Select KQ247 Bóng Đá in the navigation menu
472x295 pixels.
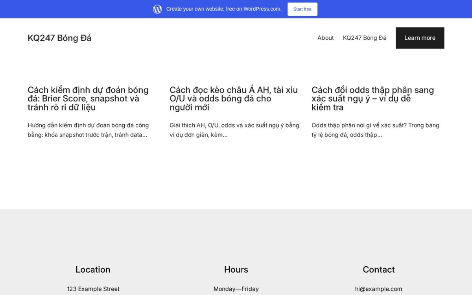coord(365,38)
